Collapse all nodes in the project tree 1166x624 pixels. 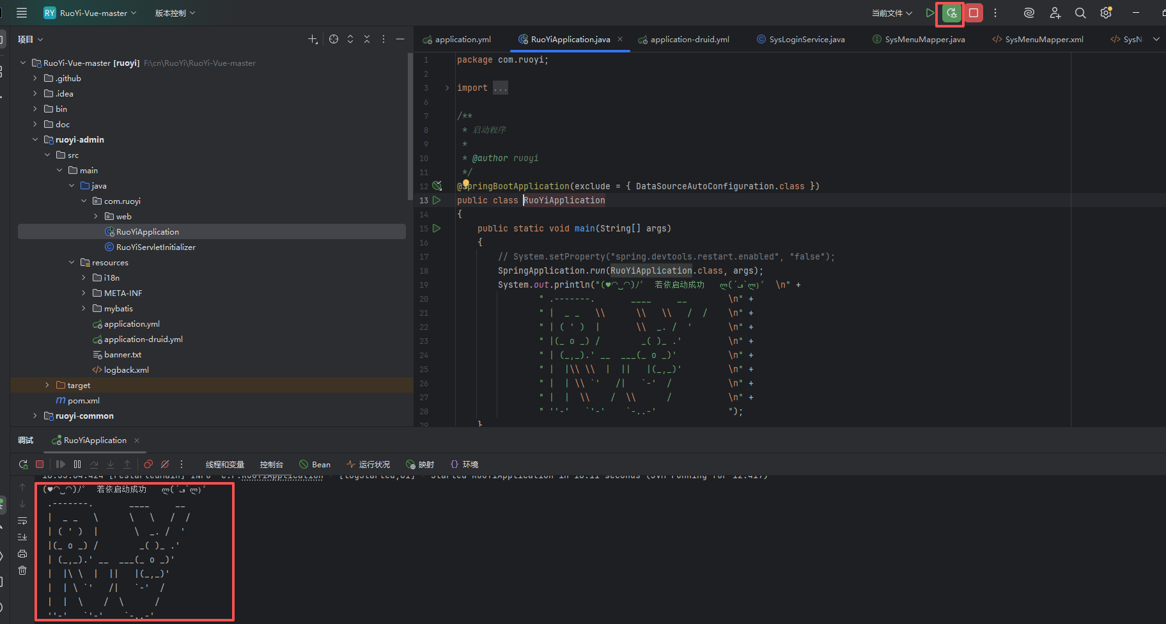click(367, 39)
